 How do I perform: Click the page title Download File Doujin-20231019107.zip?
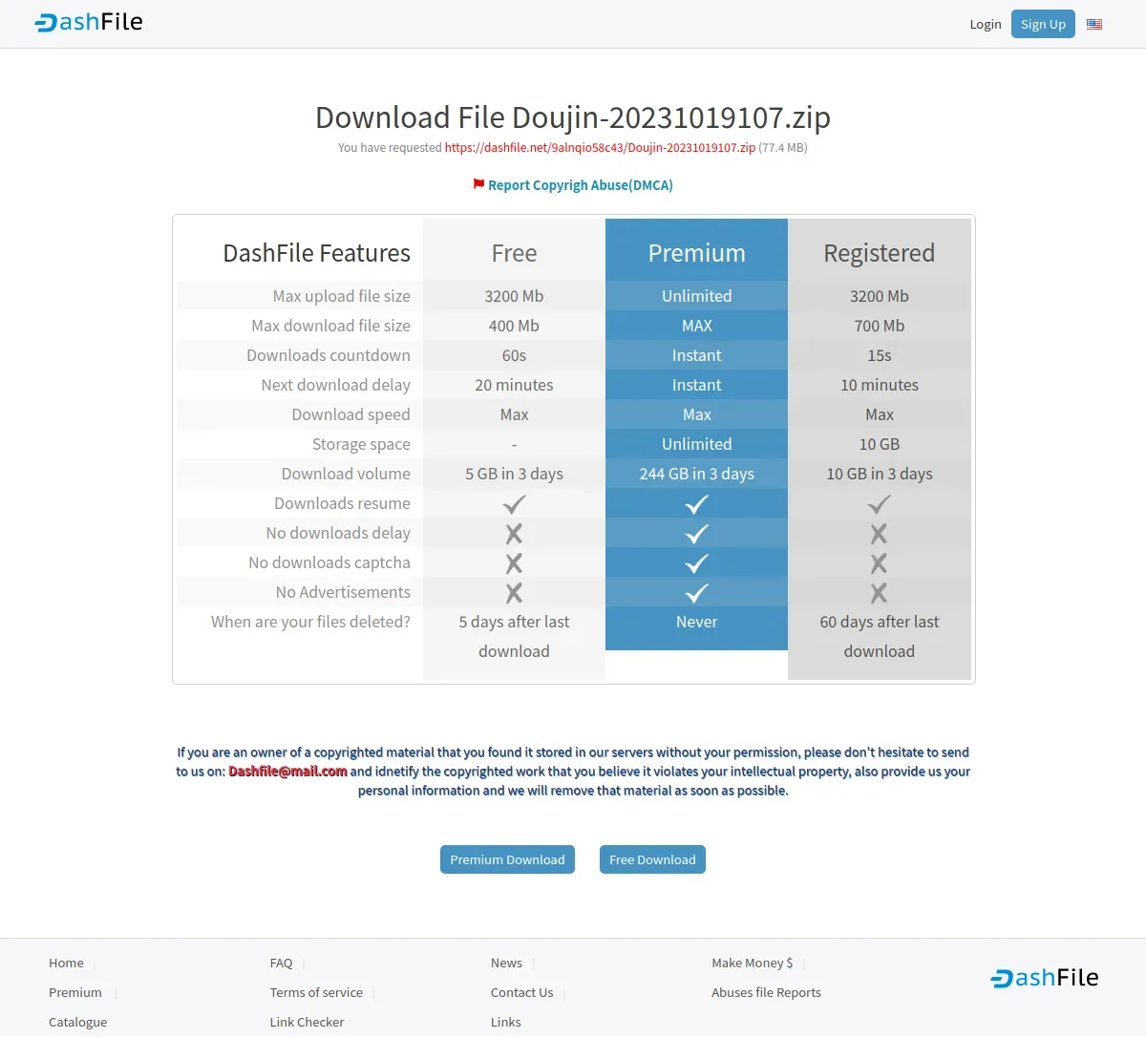(573, 117)
